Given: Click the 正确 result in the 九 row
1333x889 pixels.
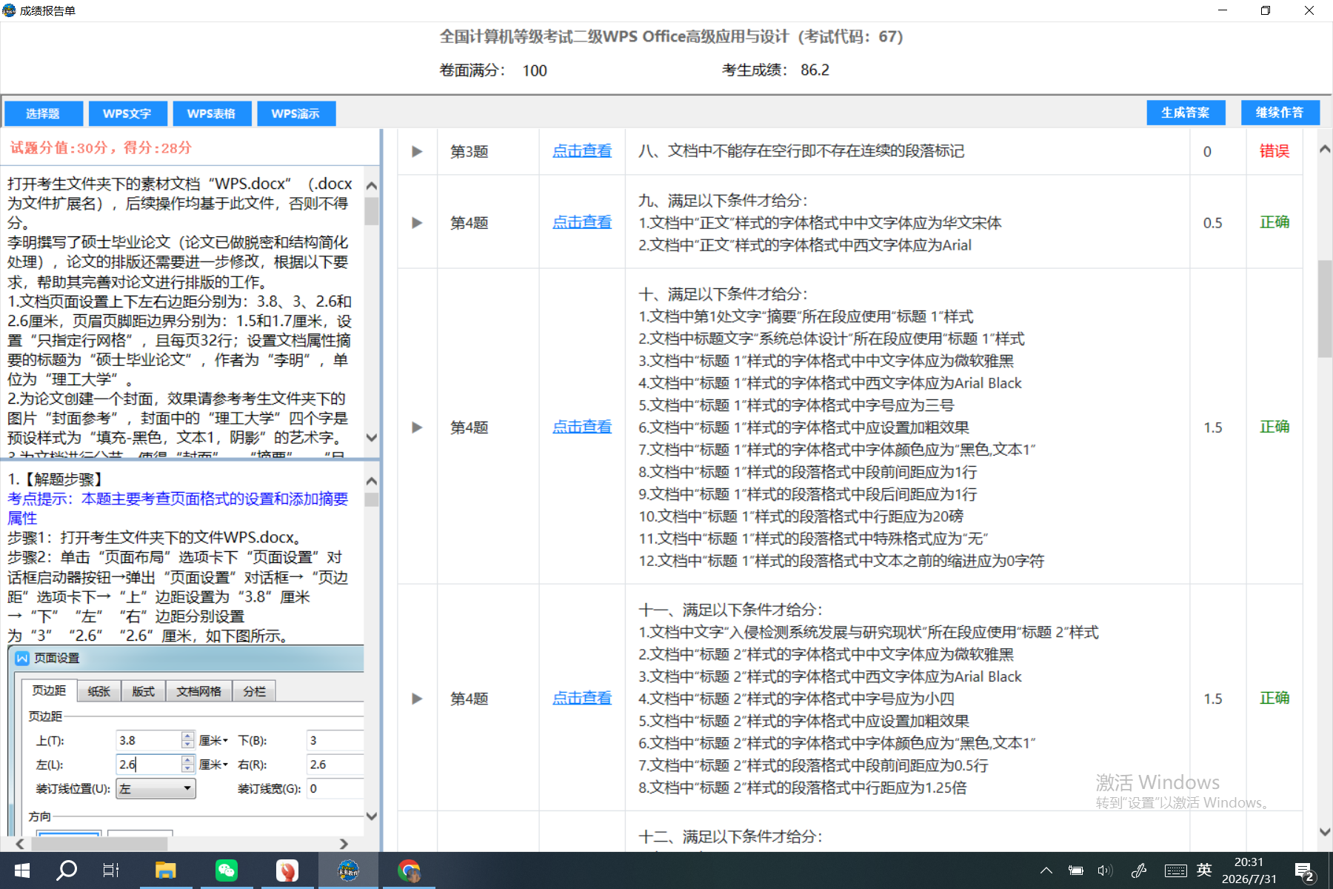Looking at the screenshot, I should pyautogui.click(x=1274, y=222).
